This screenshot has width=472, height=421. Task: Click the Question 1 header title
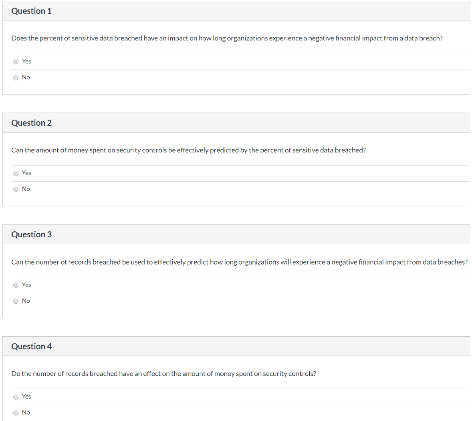(x=31, y=11)
